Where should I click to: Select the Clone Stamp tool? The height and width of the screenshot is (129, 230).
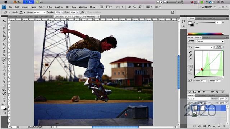click(4, 52)
